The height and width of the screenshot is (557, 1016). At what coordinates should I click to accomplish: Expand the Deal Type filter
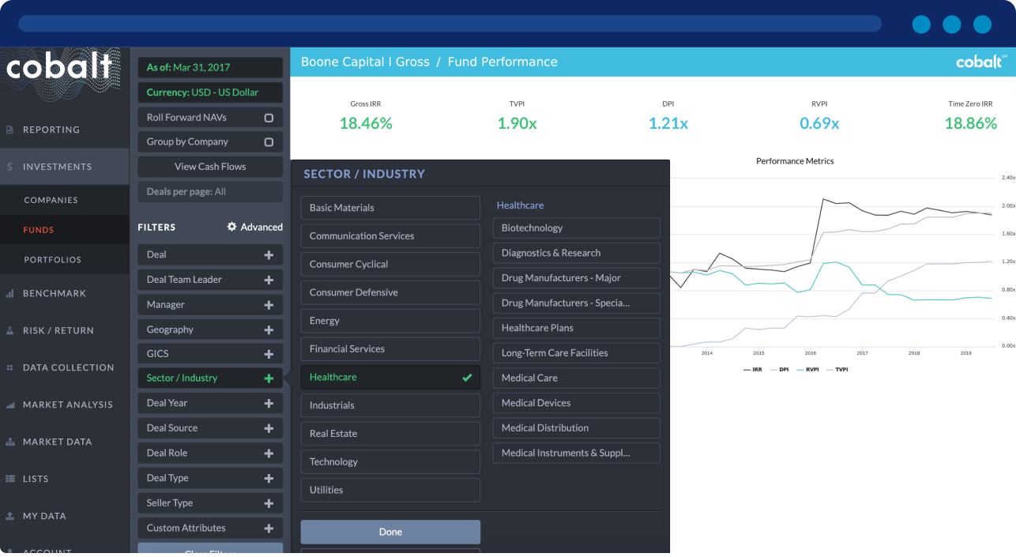tap(269, 478)
